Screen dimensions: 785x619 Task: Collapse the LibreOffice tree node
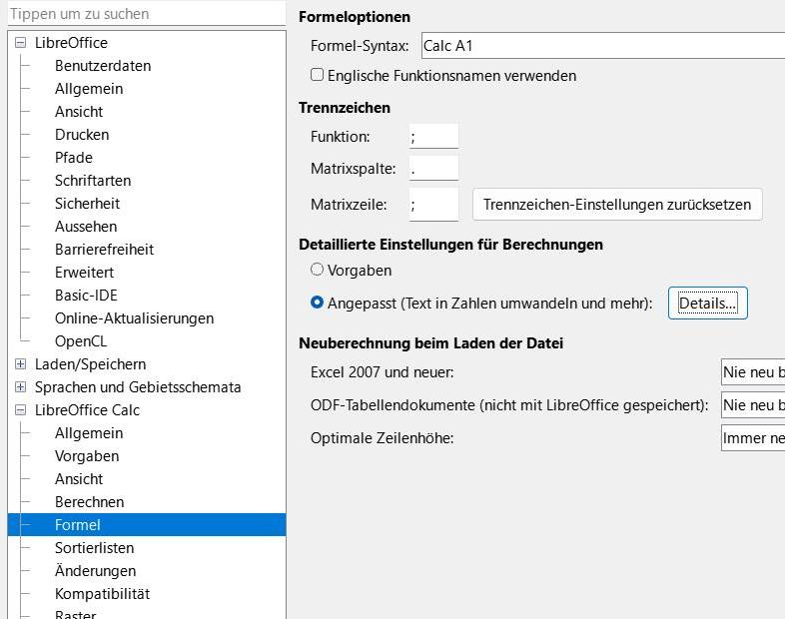pyautogui.click(x=21, y=43)
